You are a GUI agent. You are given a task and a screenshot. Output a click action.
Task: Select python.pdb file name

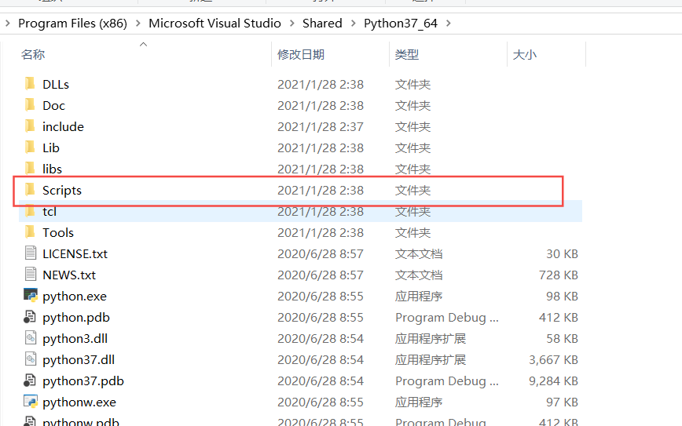[x=76, y=318]
